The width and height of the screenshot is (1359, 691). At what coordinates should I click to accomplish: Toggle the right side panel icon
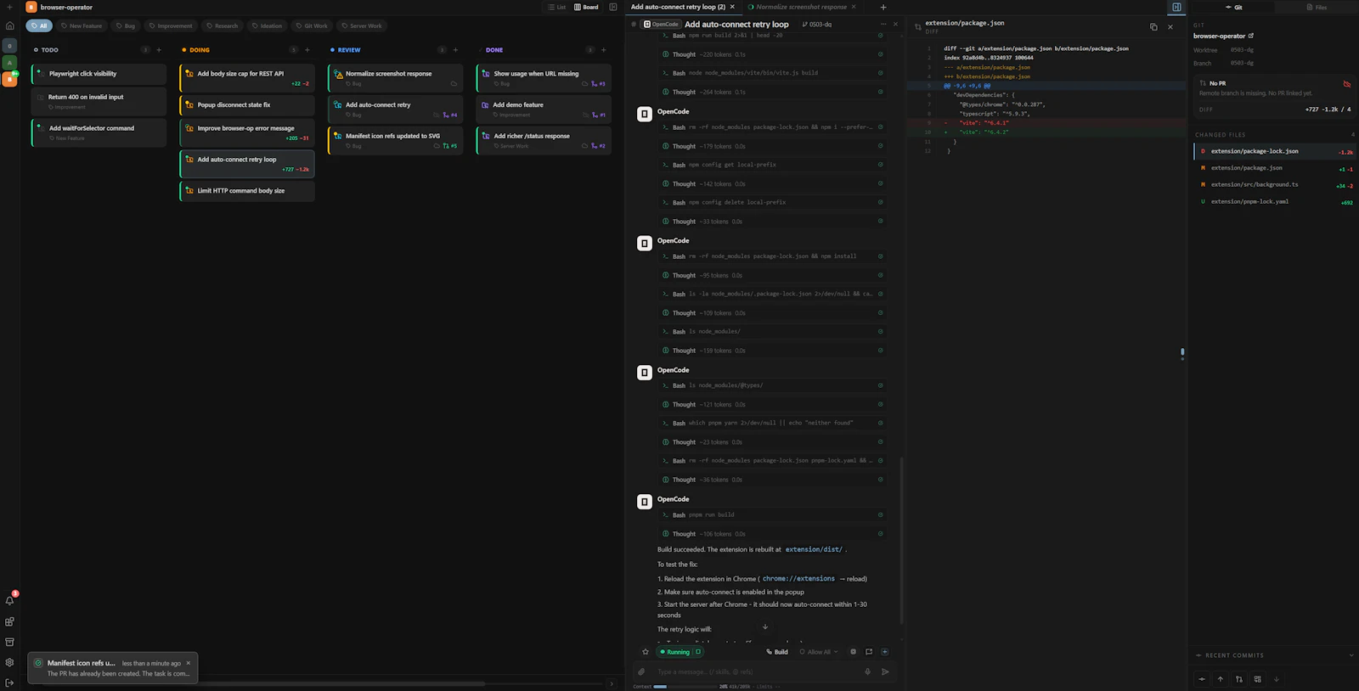point(1176,7)
